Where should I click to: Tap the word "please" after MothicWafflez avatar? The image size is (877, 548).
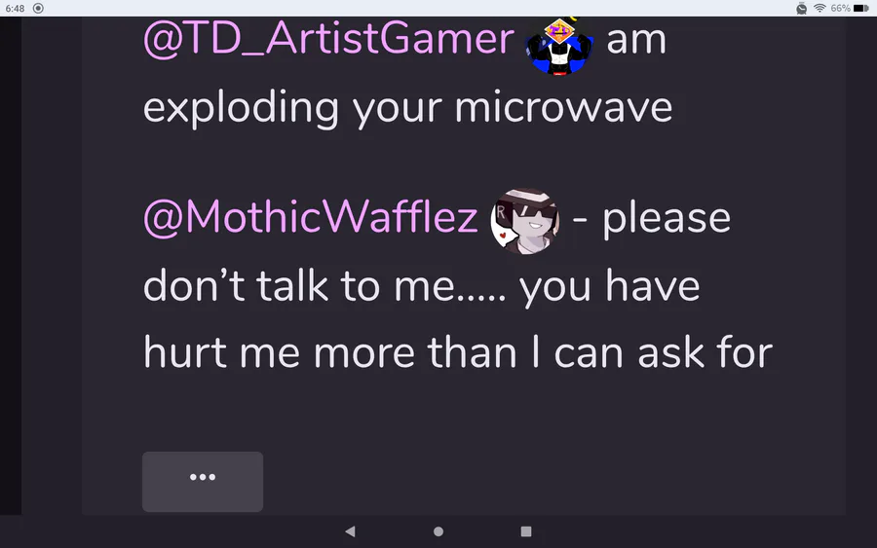[667, 219]
